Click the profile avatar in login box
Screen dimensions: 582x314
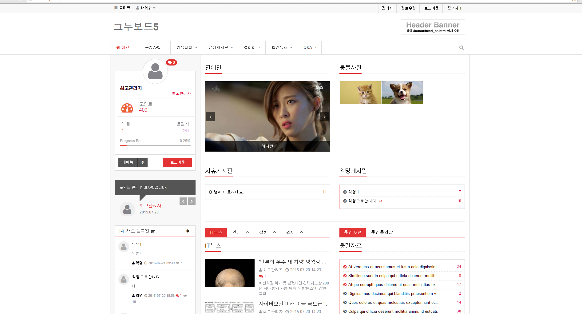[155, 71]
